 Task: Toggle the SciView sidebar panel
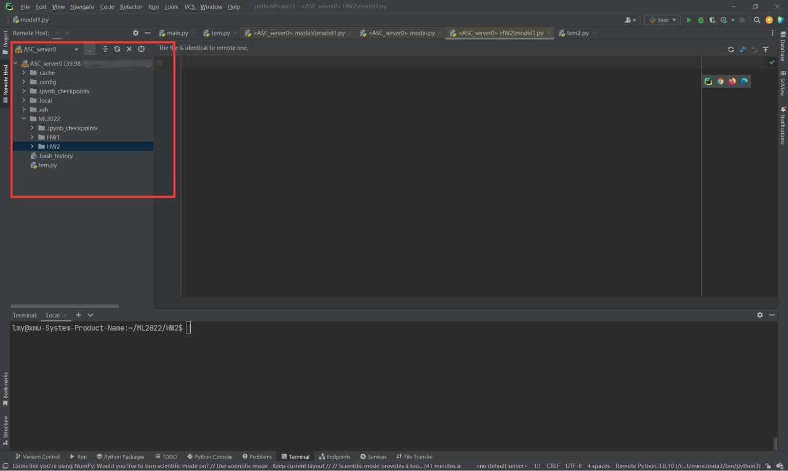[783, 83]
